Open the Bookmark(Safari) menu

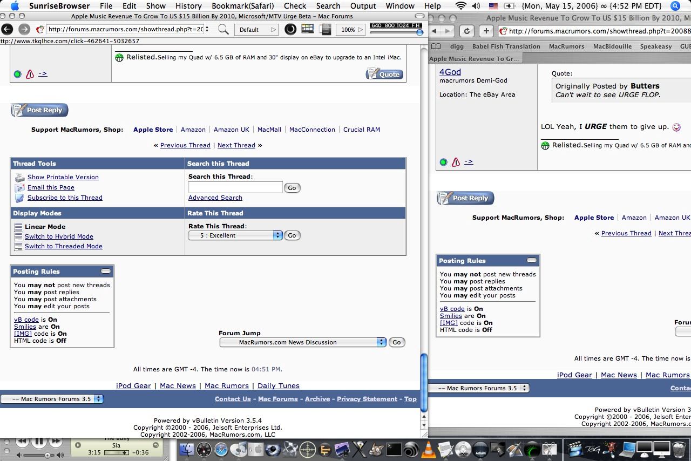pos(243,6)
